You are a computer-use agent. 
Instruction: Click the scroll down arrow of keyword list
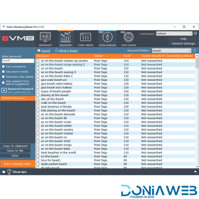pos(197,167)
